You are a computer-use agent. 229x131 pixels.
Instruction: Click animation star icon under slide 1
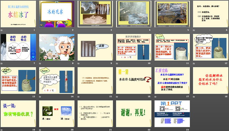click(1, 30)
